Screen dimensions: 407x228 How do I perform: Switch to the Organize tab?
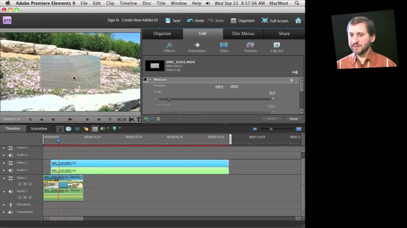pos(162,34)
